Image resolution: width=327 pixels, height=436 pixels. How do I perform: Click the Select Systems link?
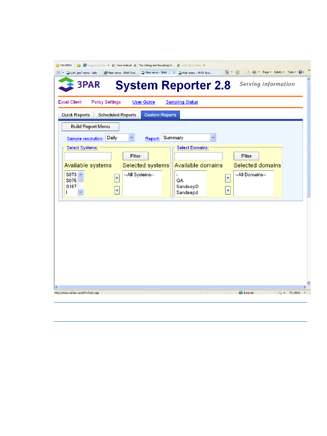tap(82, 148)
